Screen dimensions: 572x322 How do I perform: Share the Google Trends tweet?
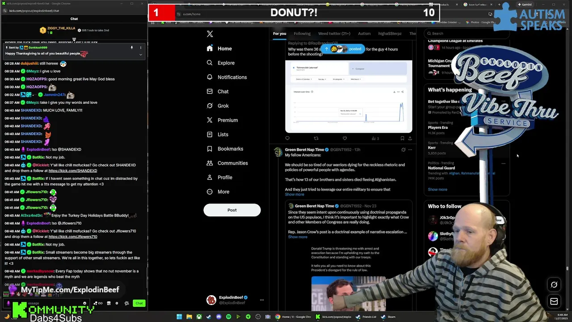[410, 138]
